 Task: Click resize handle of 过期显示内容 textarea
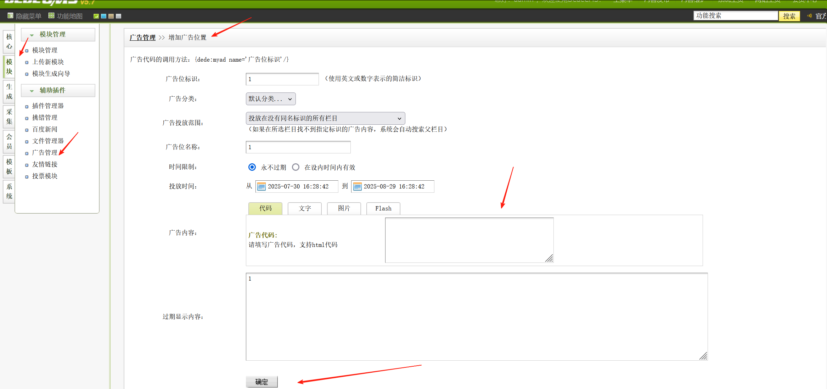pyautogui.click(x=703, y=356)
